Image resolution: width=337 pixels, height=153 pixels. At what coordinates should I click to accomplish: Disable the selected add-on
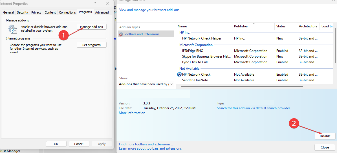(325, 136)
